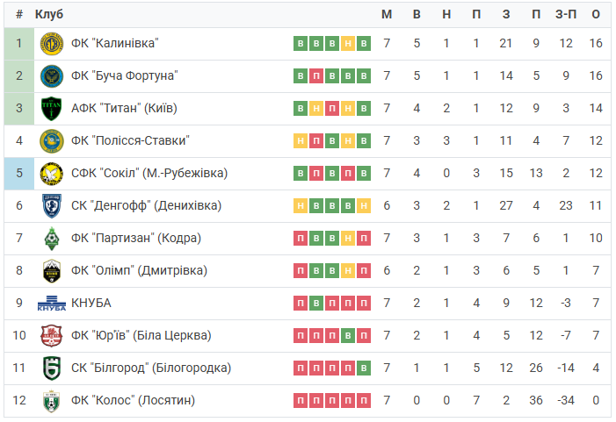This screenshot has width=616, height=422.
Task: Click the СФК "Сокіл" yellow bird logo
Action: (52, 174)
